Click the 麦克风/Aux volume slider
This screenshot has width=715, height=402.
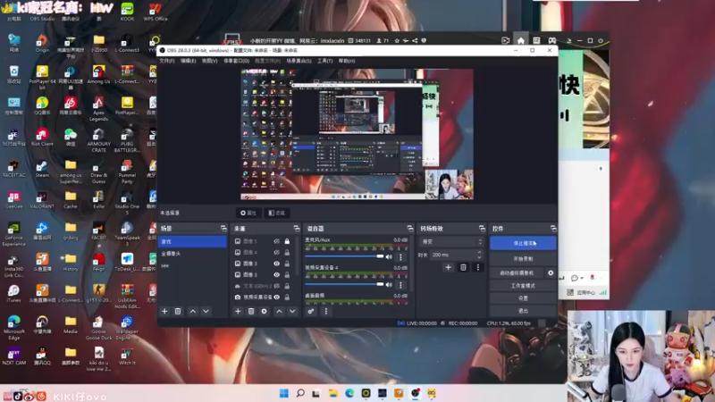(344, 256)
